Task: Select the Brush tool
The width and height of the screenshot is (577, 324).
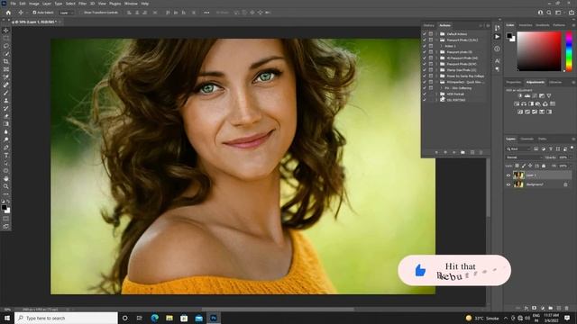Action: tap(6, 93)
